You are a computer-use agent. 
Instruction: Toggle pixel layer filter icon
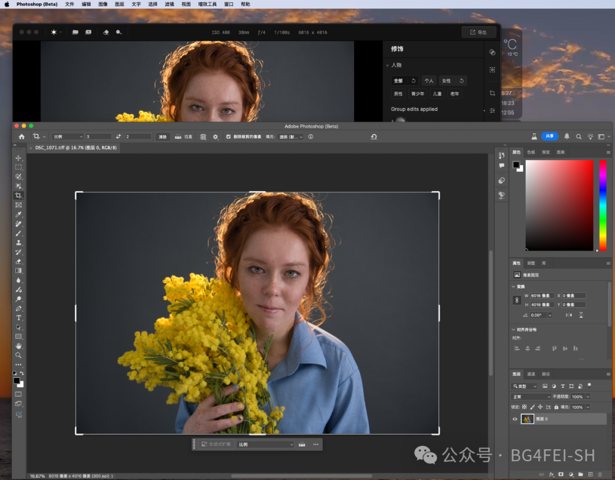(545, 386)
